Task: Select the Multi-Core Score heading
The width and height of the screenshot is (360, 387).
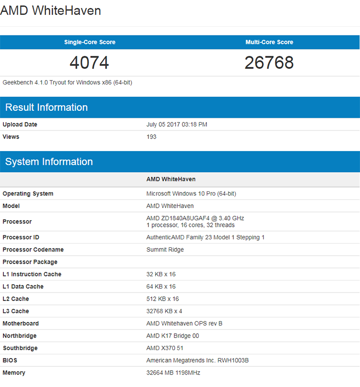Action: (269, 42)
